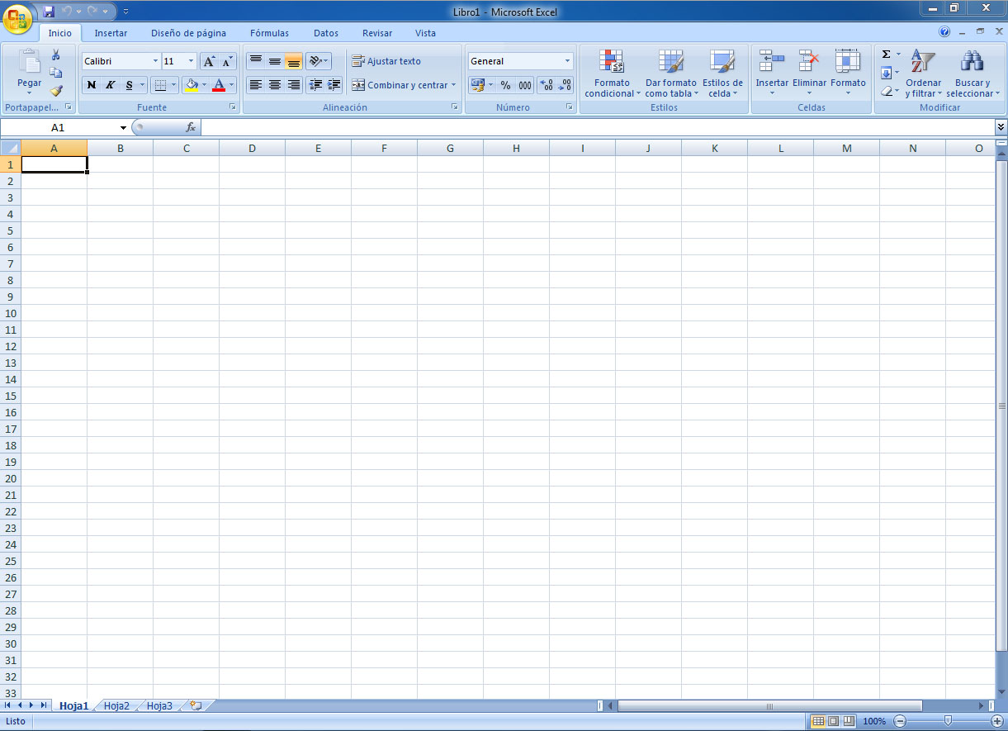Click the Insertar cells button
The width and height of the screenshot is (1008, 731).
(772, 72)
